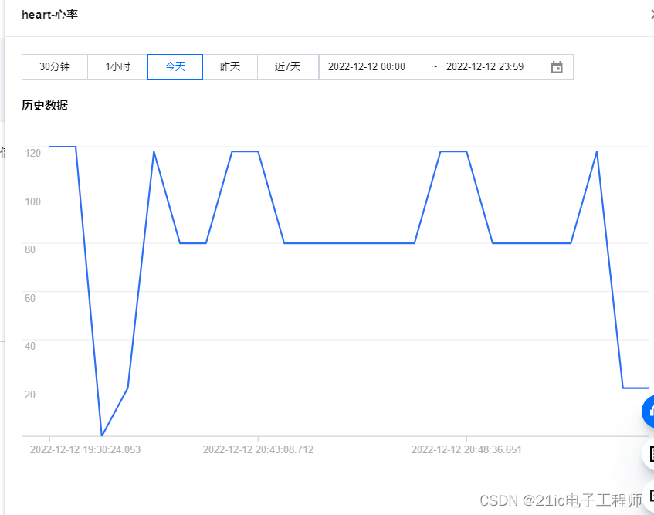
Task: Select the 今天 time range tab
Action: click(x=175, y=66)
